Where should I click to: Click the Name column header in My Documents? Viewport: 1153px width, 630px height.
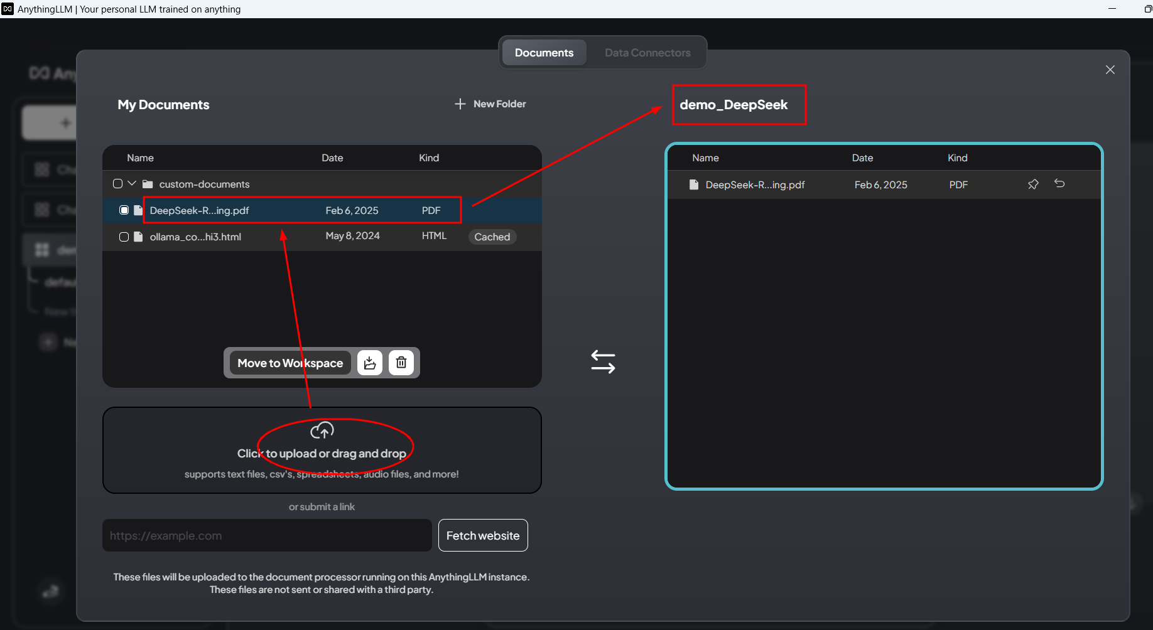(x=140, y=157)
